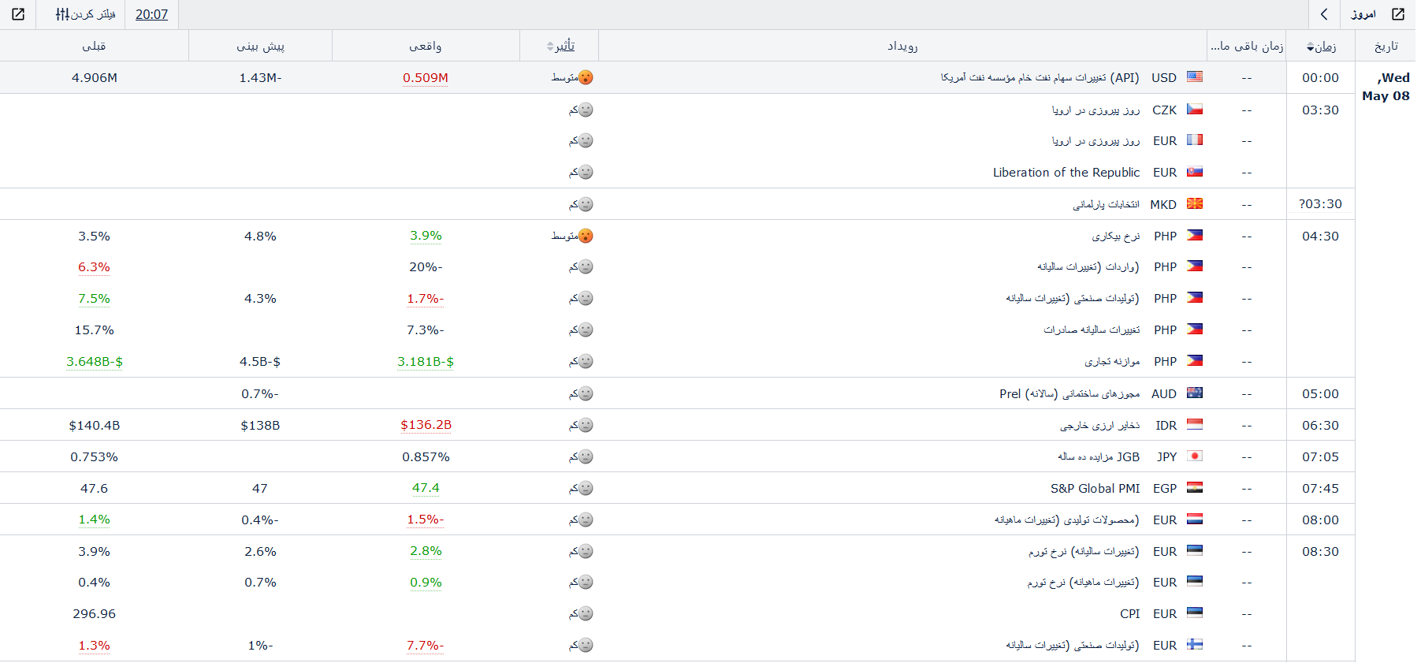Screen dimensions: 1421x663
Task: Click the 20:07 clock link
Action: (x=151, y=14)
